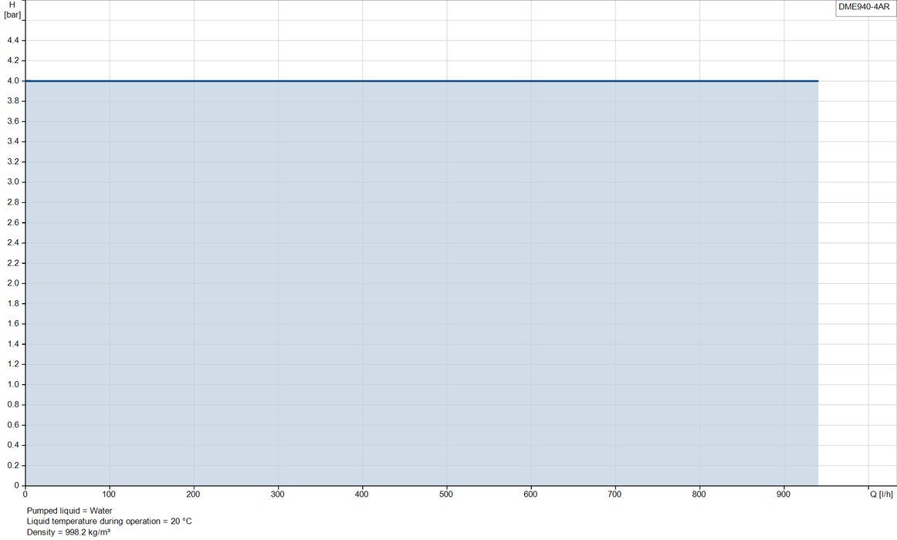Click the 2.0 label on the H axis
This screenshot has height=540, width=897.
[x=13, y=283]
